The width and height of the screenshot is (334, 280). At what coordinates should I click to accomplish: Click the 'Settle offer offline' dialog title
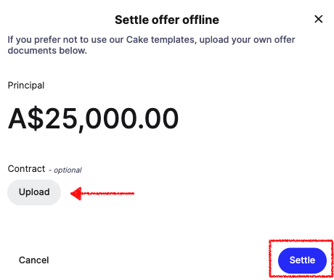click(x=167, y=20)
